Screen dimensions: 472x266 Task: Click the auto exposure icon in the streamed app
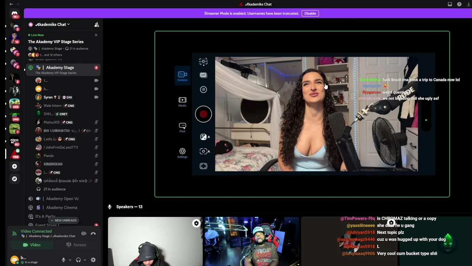point(204,137)
